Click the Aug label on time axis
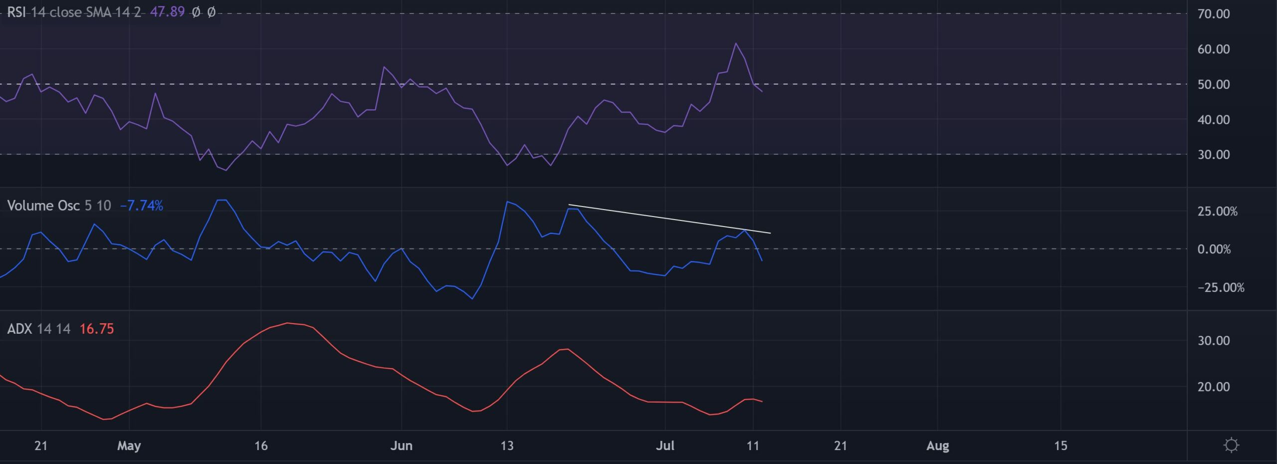 tap(937, 446)
